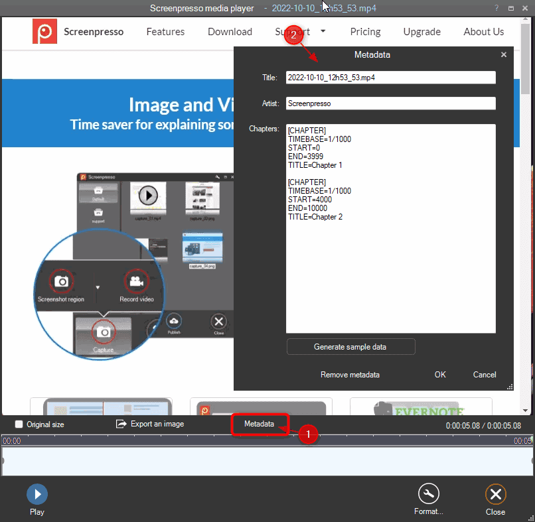The image size is (535, 522).
Task: Toggle the Original size checkbox
Action: 19,424
